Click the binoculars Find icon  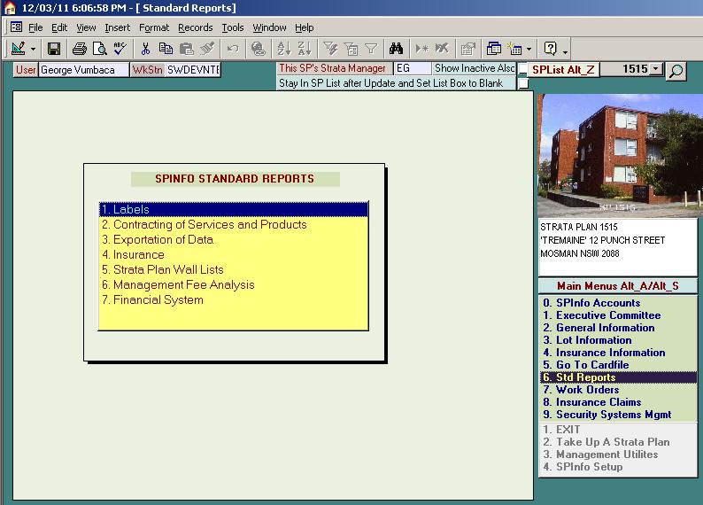[x=396, y=49]
